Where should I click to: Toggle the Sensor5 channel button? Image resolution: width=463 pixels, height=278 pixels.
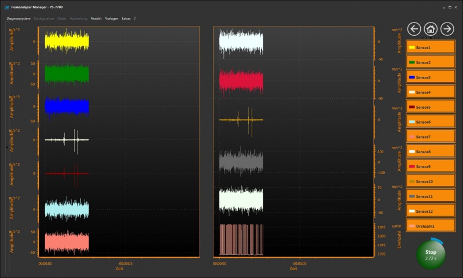click(x=431, y=107)
